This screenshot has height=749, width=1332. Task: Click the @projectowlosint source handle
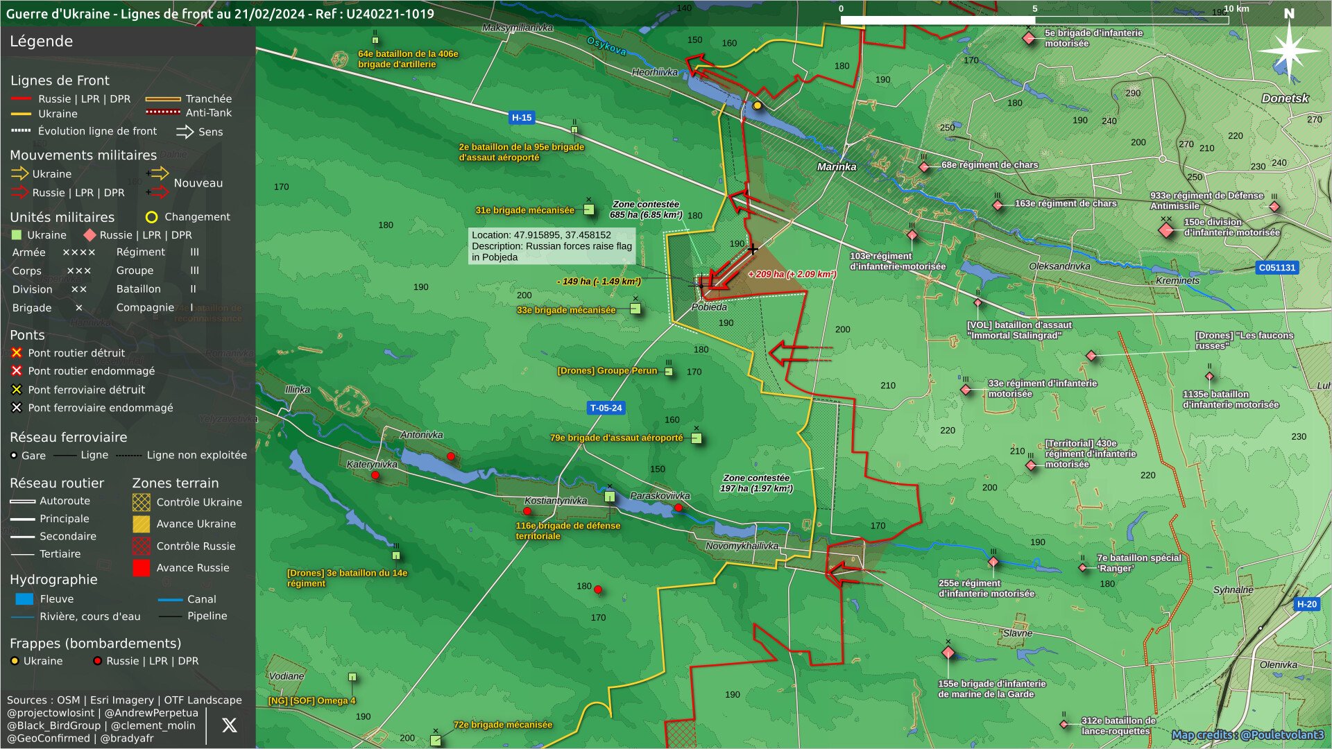pos(51,713)
